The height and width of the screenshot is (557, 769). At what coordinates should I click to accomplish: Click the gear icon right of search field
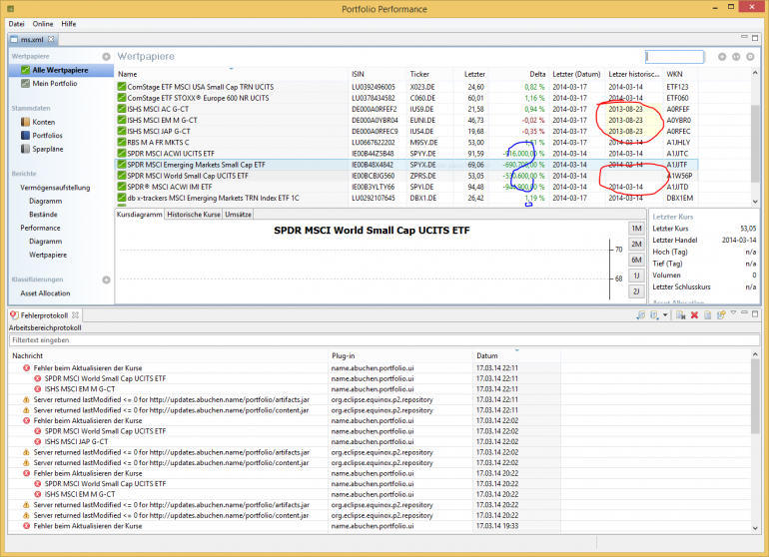coord(750,57)
